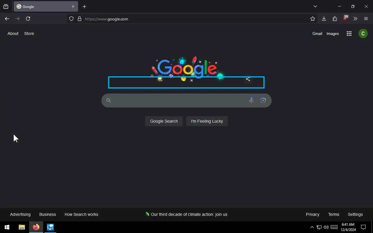Open tracking protection shield icon
The image size is (373, 233).
click(x=71, y=19)
